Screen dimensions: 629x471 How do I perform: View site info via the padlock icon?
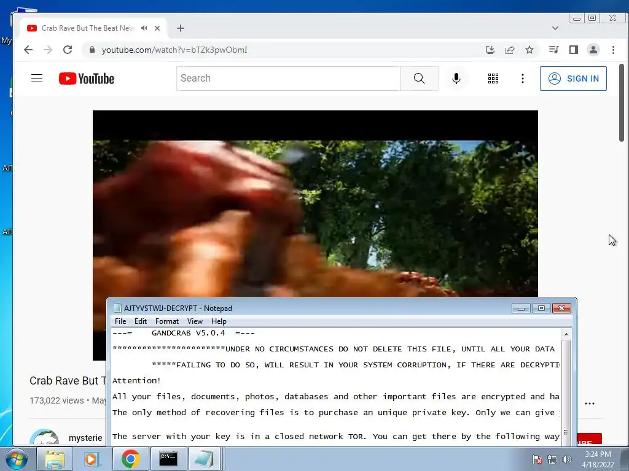pos(92,50)
